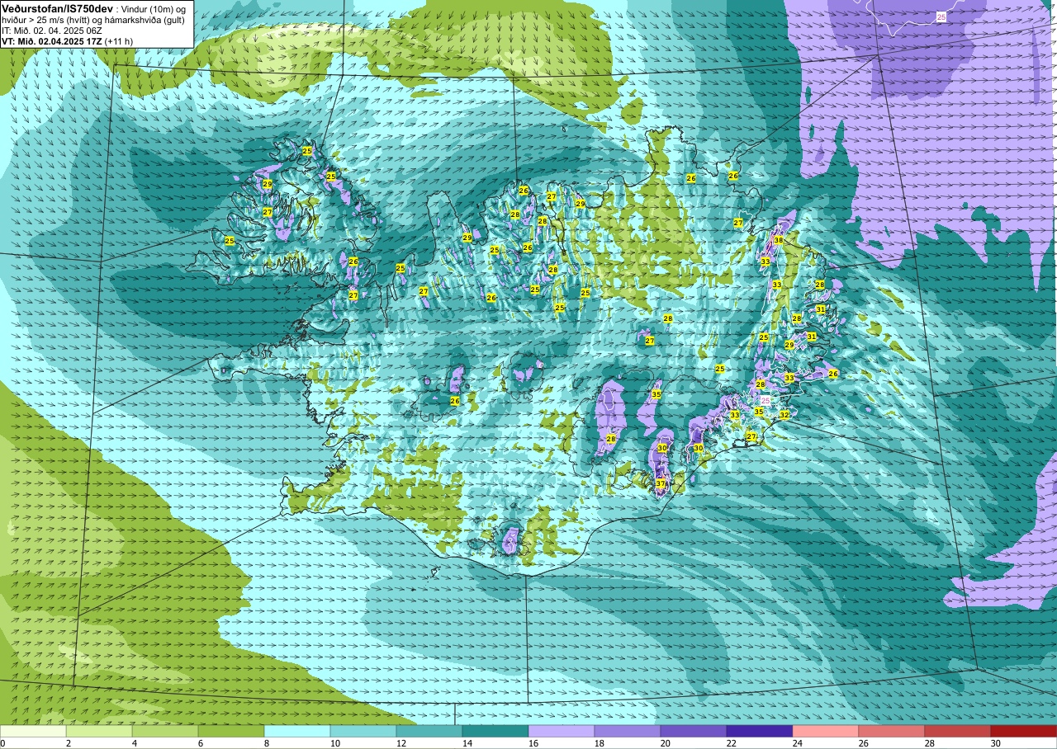Click the Veðurstofan/IS750dev title text
The height and width of the screenshot is (749, 1057).
(57, 8)
